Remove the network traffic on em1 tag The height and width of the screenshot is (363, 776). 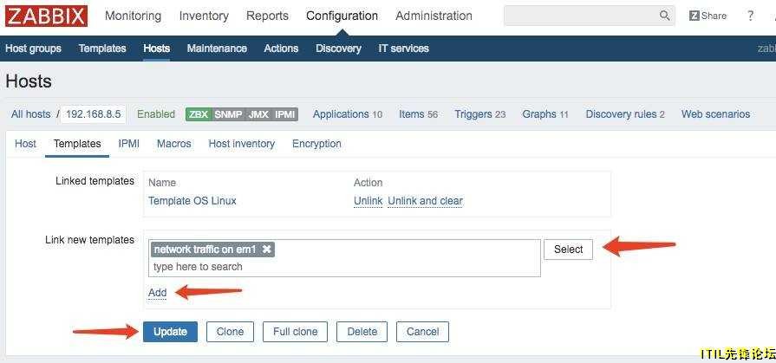pyautogui.click(x=267, y=250)
